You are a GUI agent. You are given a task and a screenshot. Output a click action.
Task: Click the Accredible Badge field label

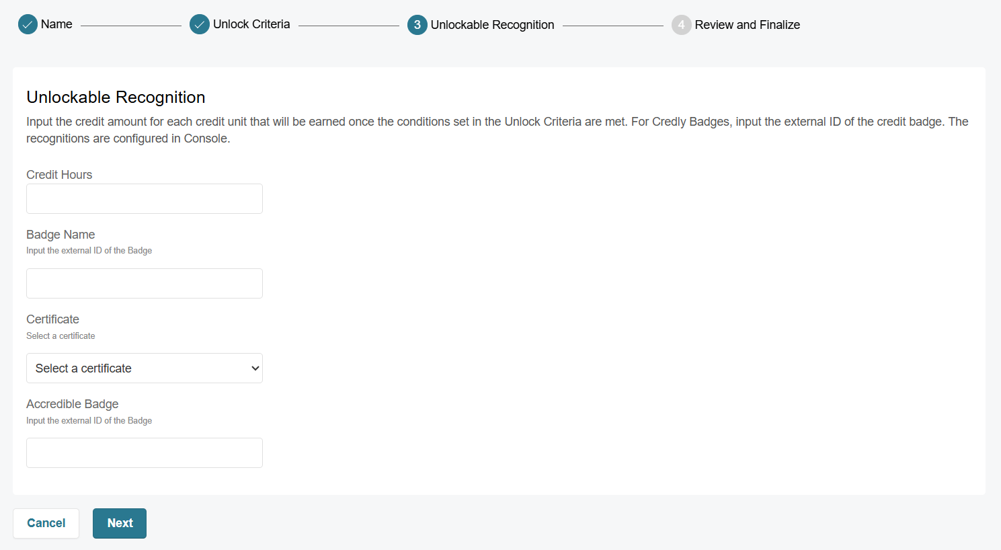[x=73, y=404]
